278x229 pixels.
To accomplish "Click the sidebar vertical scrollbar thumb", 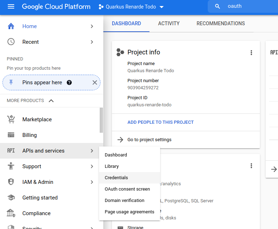I will pos(101,120).
